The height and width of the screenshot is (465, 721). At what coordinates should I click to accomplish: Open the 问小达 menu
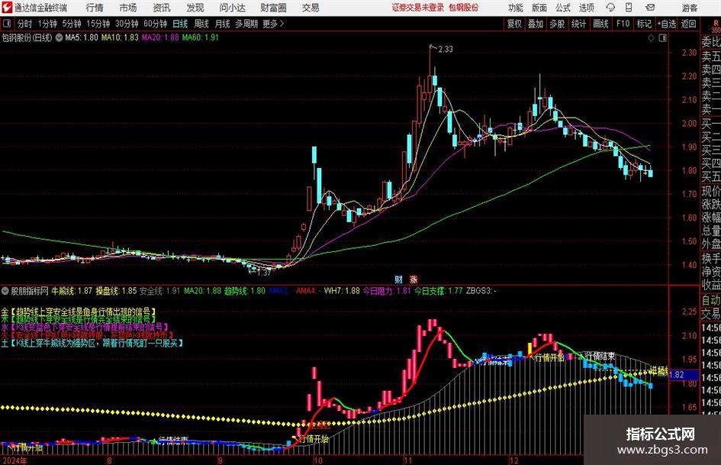click(x=232, y=8)
